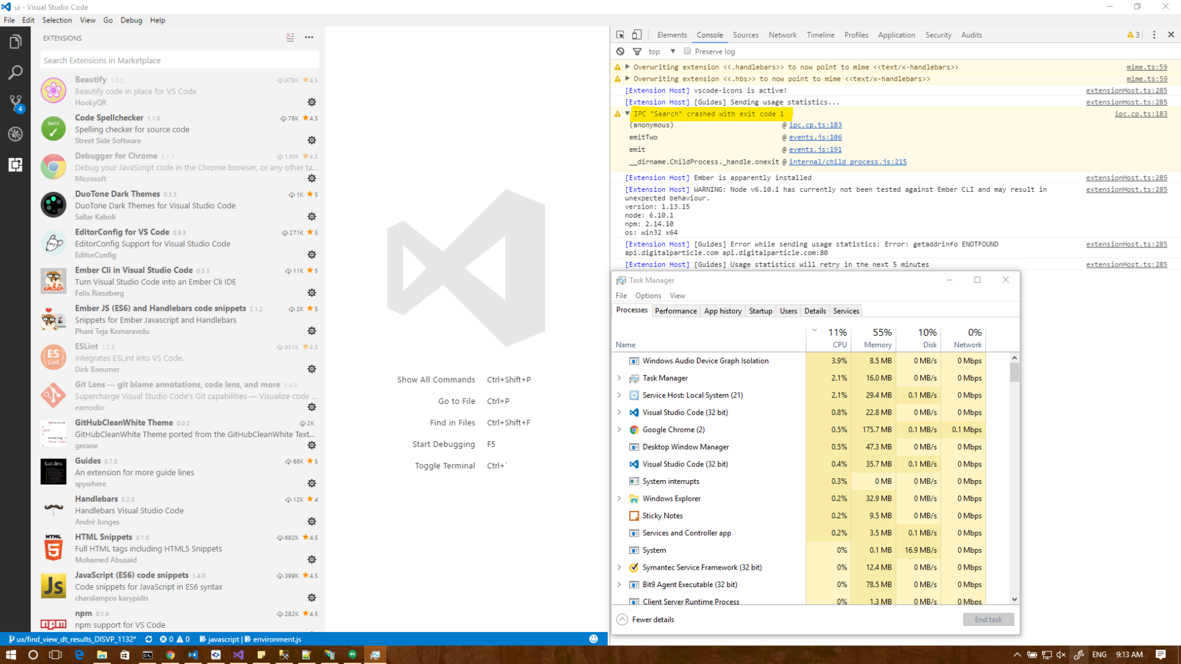
Task: Switch to the DevTools Elements tab
Action: (x=672, y=35)
